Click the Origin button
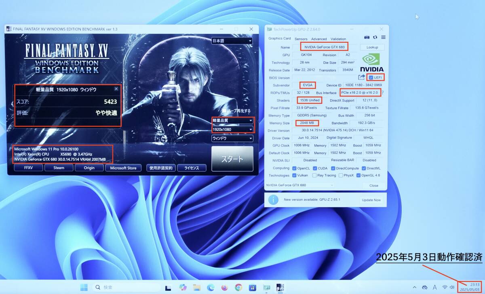The height and width of the screenshot is (294, 485). coord(89,168)
